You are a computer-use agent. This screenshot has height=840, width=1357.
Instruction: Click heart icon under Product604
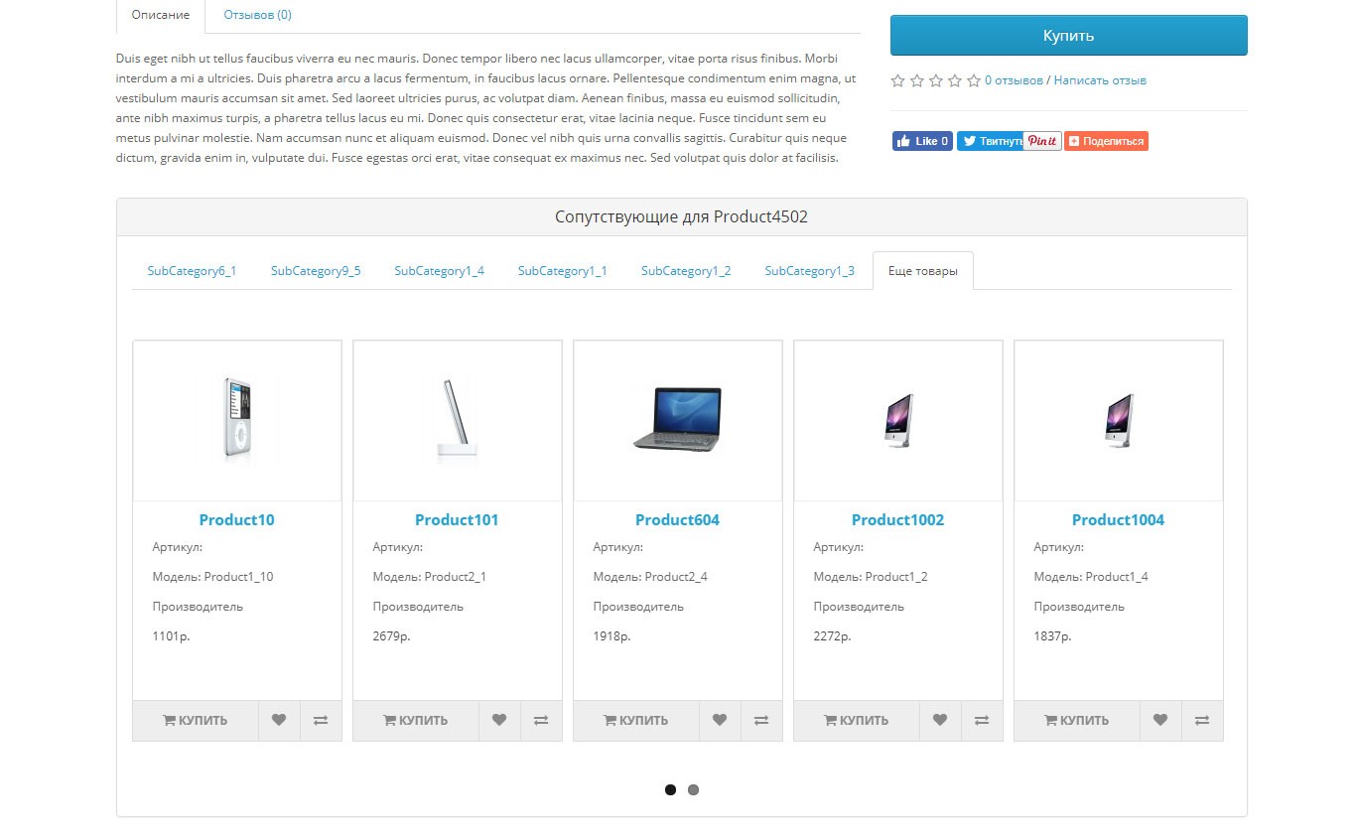point(720,721)
